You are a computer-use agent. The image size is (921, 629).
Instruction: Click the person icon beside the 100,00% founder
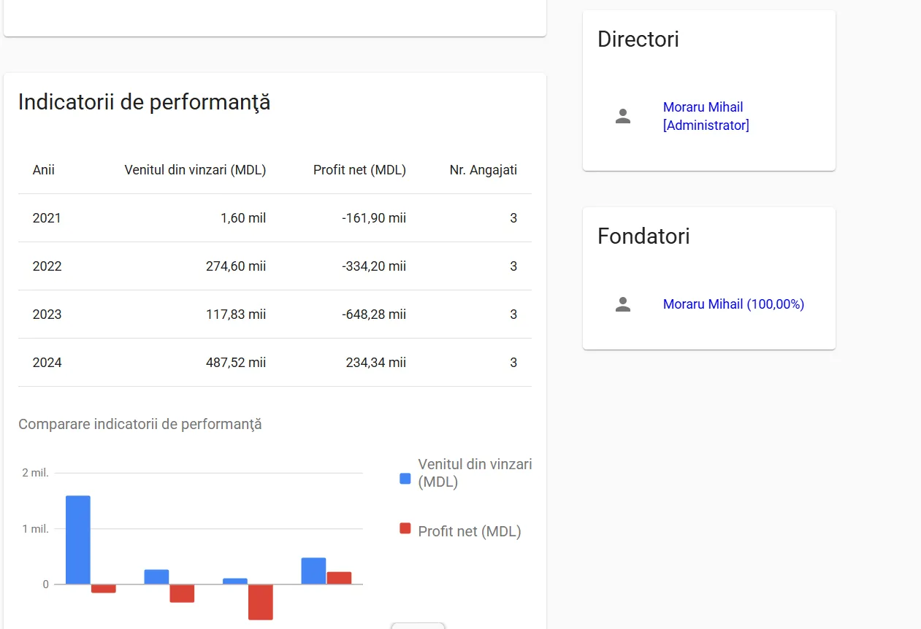(x=622, y=304)
